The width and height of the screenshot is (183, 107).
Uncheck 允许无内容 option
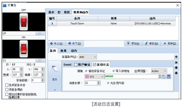pyautogui.click(x=108, y=83)
